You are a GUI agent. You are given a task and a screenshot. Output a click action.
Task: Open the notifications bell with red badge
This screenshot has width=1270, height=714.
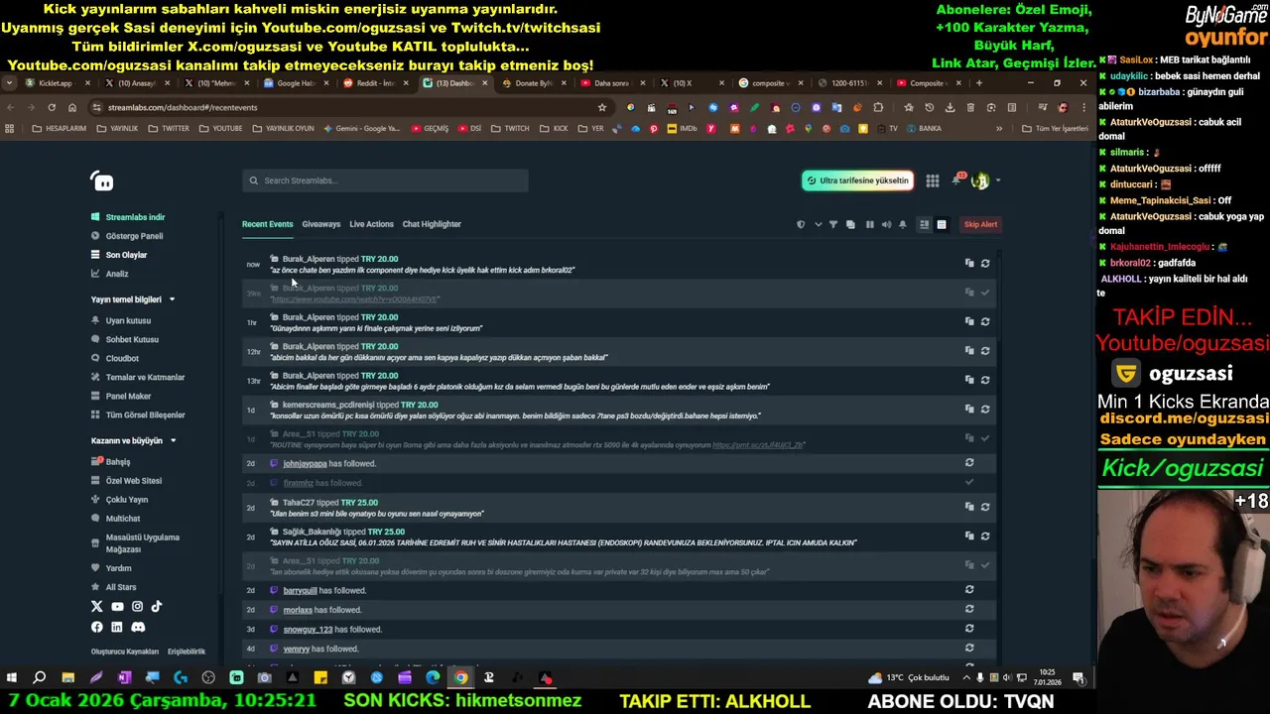tap(957, 179)
